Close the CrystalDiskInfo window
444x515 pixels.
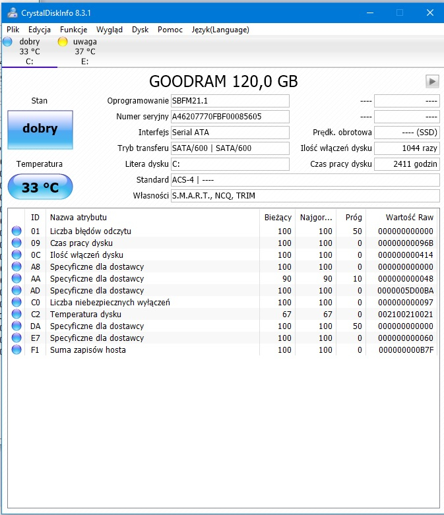[x=430, y=13]
